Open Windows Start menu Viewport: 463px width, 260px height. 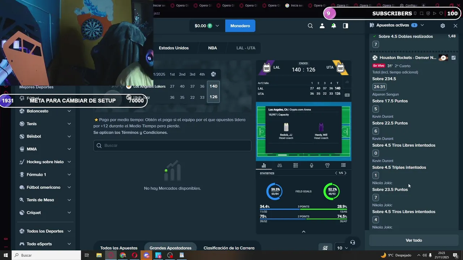5,255
